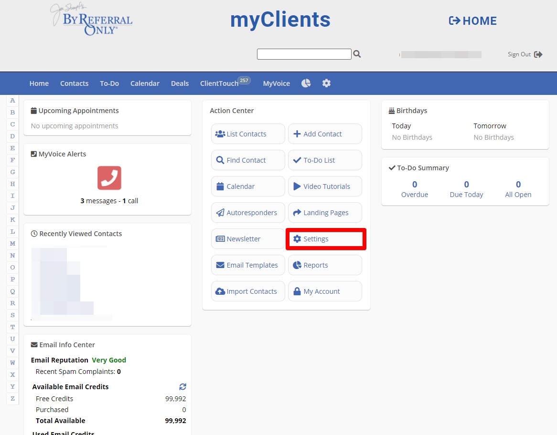
Task: Click the MyVoice Alerts phone-book icon
Action: [34, 154]
